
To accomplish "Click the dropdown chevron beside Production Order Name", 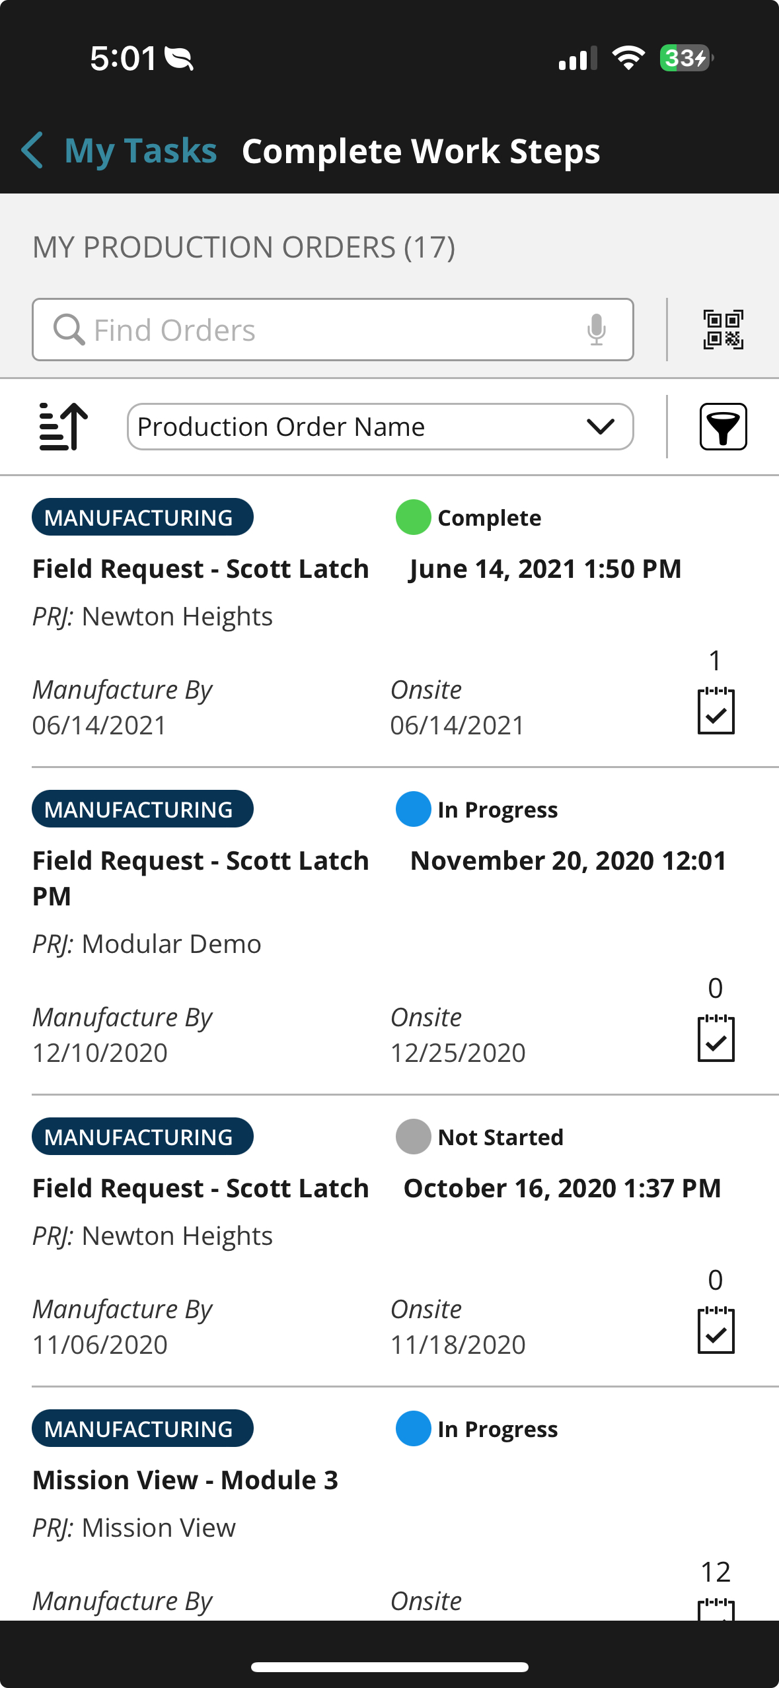I will click(x=600, y=427).
